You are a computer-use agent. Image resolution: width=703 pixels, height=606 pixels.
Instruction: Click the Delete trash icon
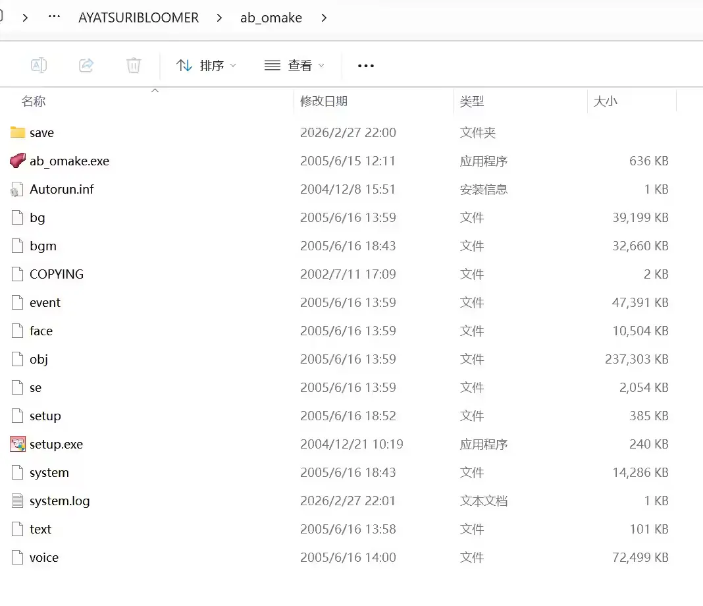pos(134,65)
